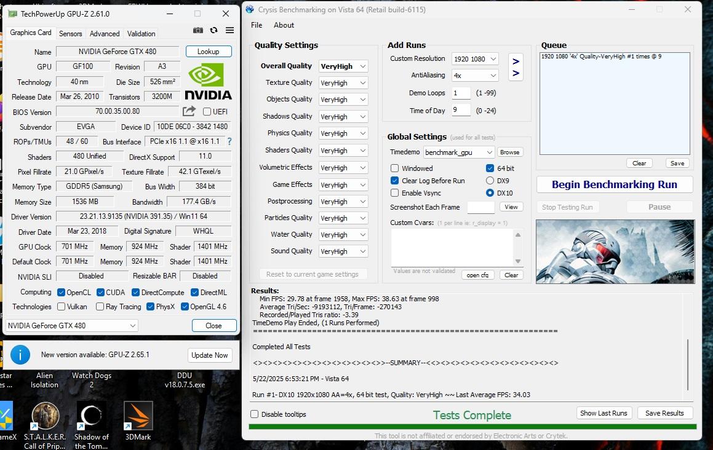Enable the Windowed checkbox
The image size is (713, 450).
click(395, 168)
